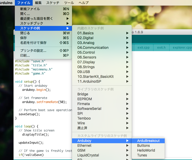Open the SPI library examples
The height and width of the screenshot is (160, 192).
click(x=102, y=113)
